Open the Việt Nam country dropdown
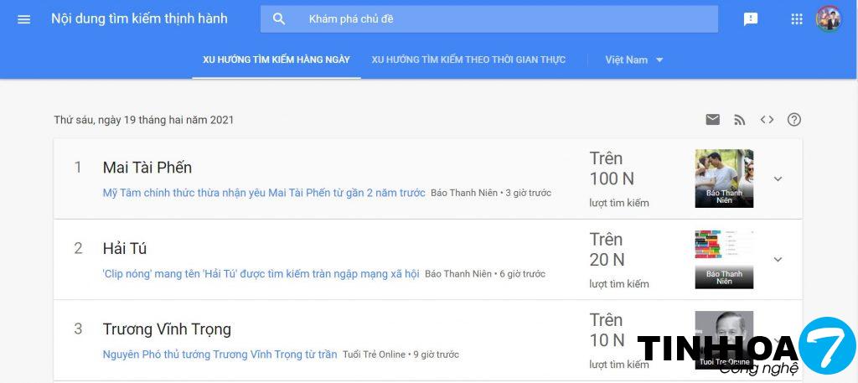The height and width of the screenshot is (383, 858). [x=634, y=60]
